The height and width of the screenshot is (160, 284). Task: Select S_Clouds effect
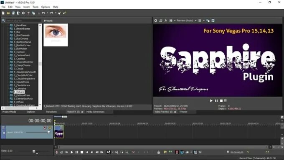click(18, 68)
